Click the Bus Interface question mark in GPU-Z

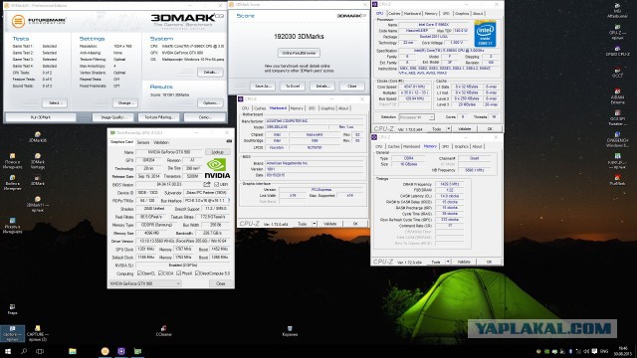229,200
